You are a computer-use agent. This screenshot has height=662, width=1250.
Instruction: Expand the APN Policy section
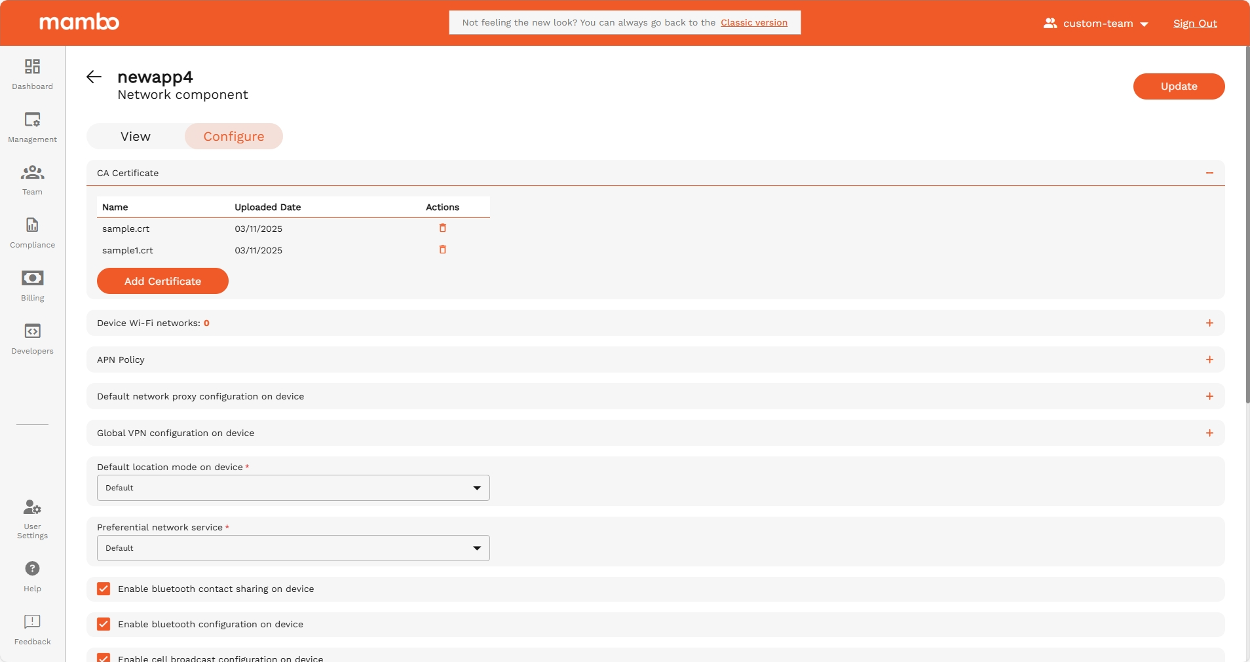(1209, 359)
